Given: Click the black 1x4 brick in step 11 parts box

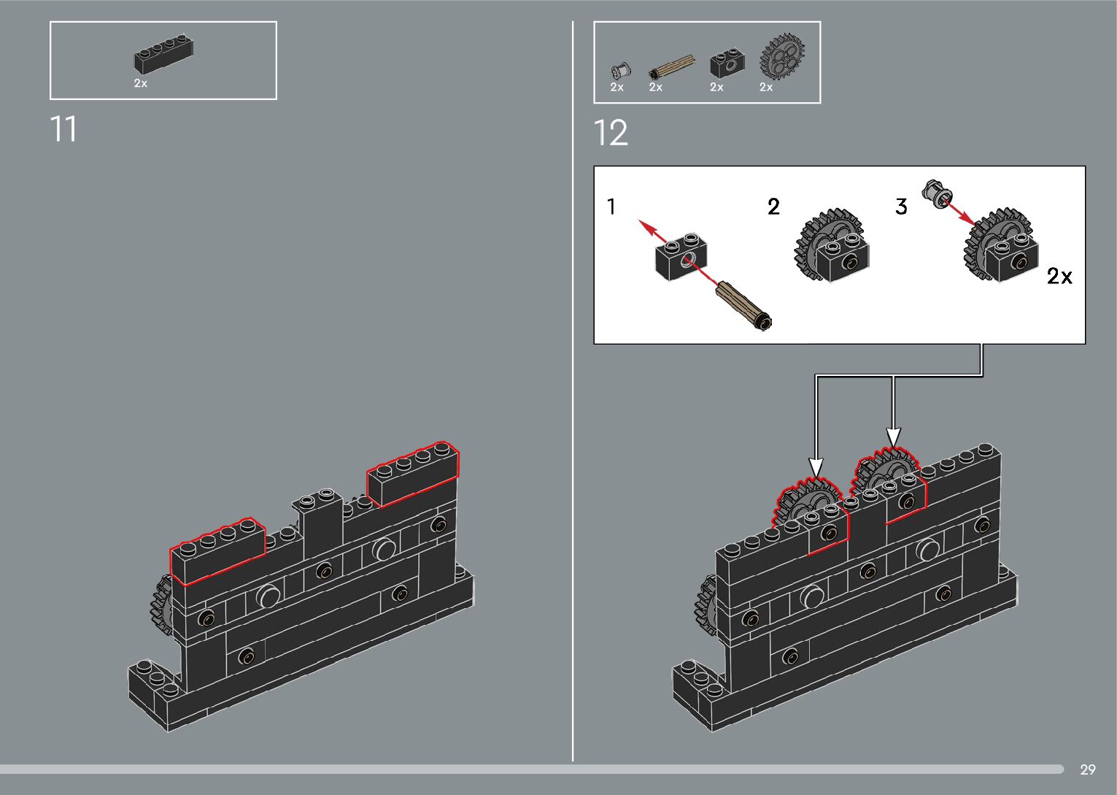Looking at the screenshot, I should pyautogui.click(x=163, y=56).
